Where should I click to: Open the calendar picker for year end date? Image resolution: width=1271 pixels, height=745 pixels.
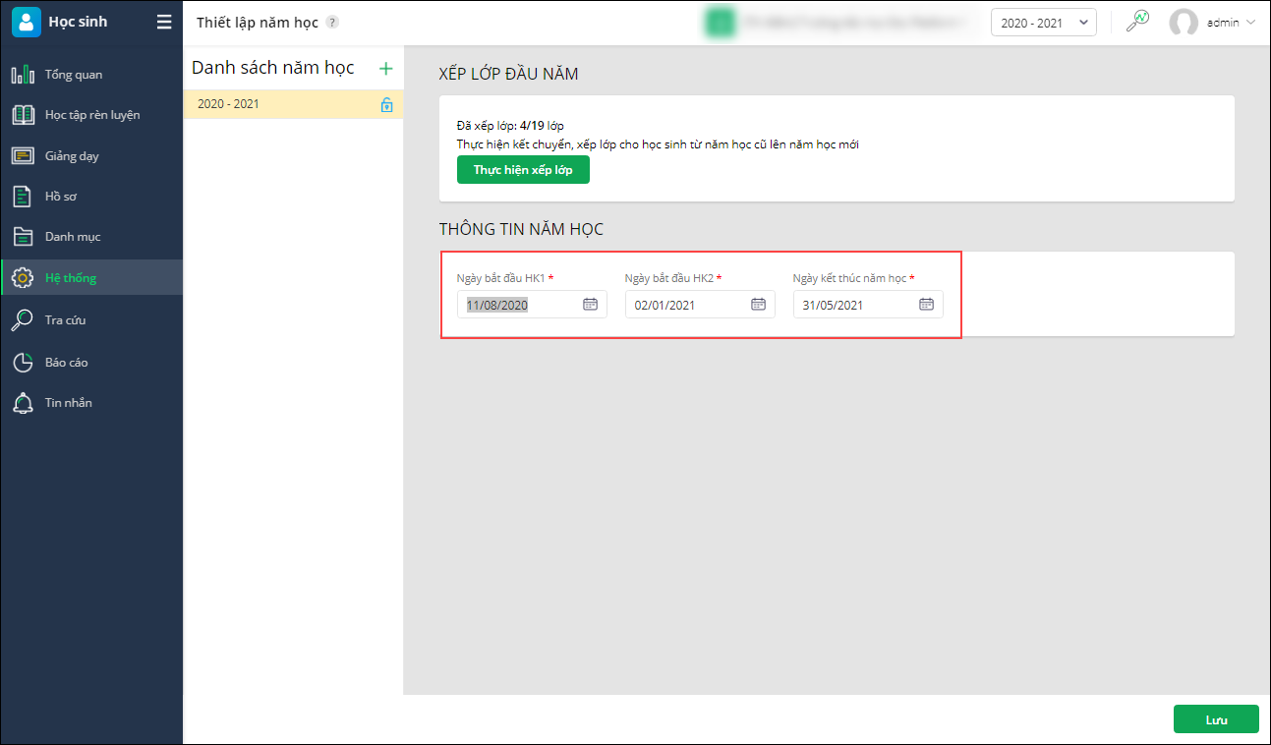point(926,305)
